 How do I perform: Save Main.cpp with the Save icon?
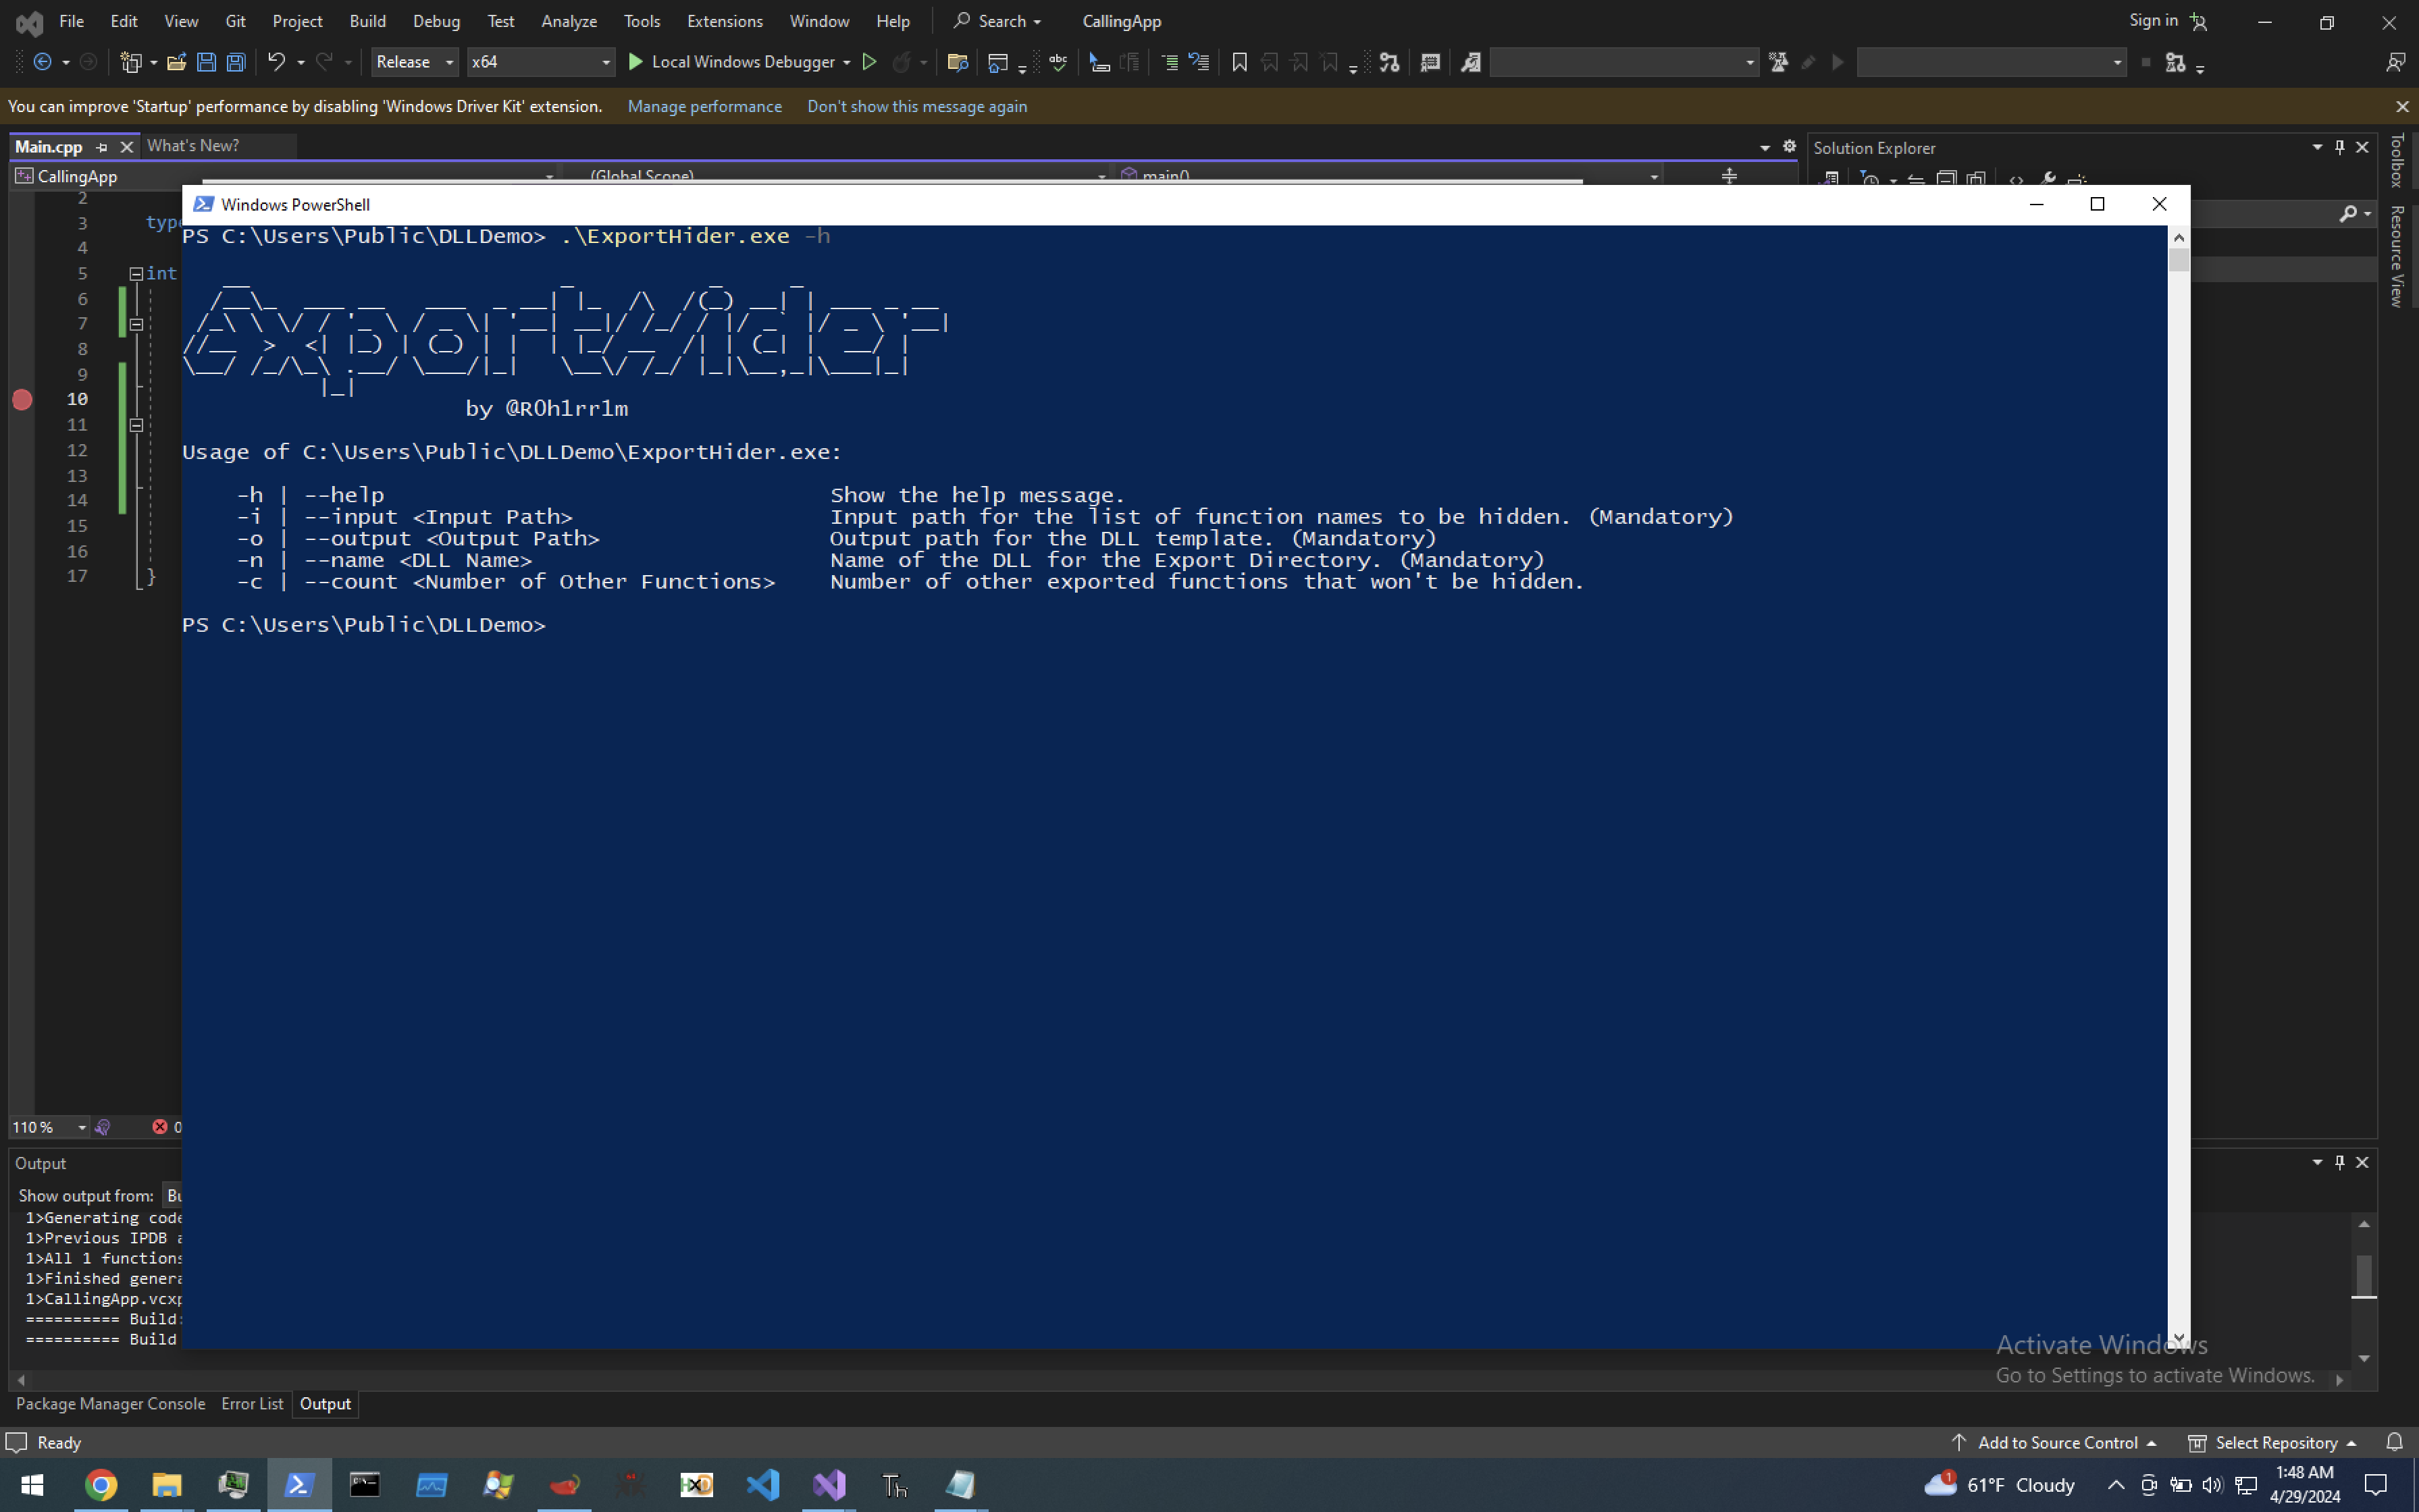point(206,62)
